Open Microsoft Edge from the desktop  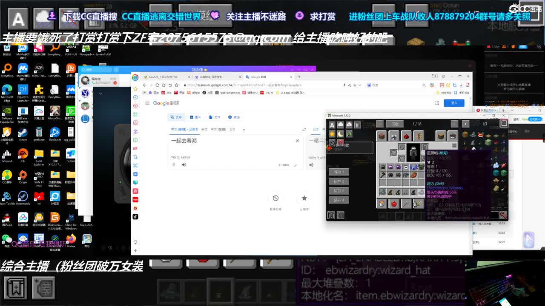point(7,92)
